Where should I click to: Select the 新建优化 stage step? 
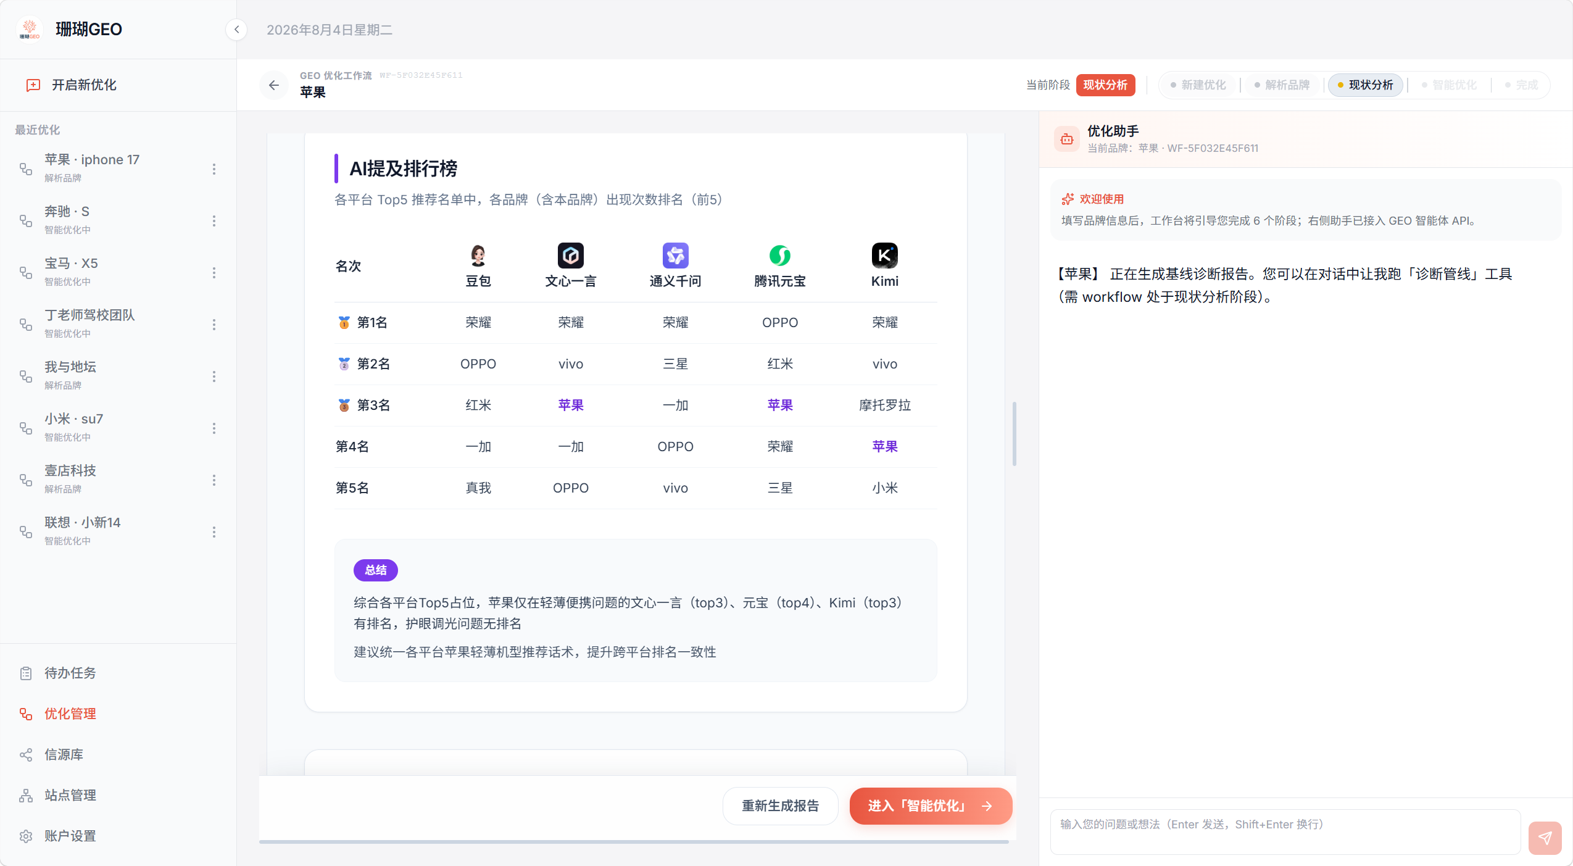(x=1198, y=85)
